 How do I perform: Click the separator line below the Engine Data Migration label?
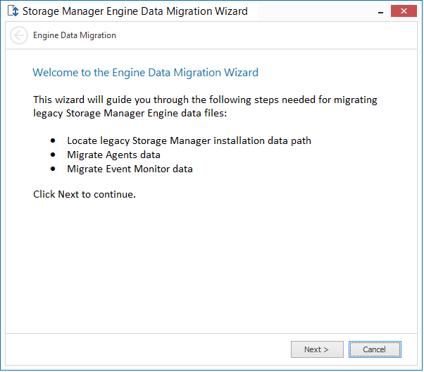tap(211, 49)
